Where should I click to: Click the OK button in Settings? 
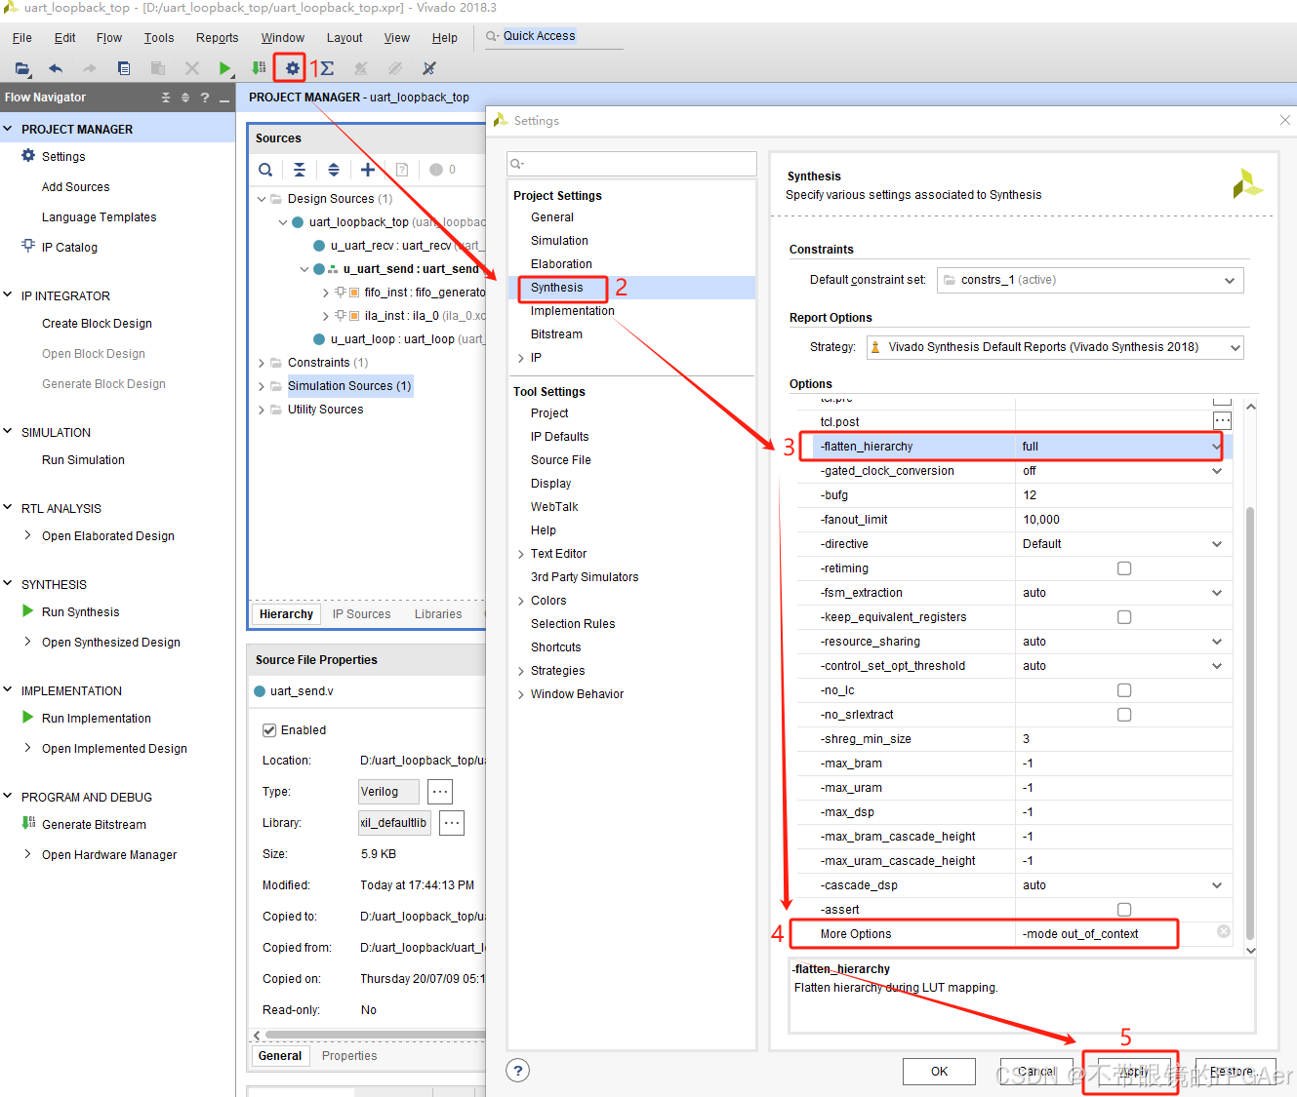tap(939, 1072)
